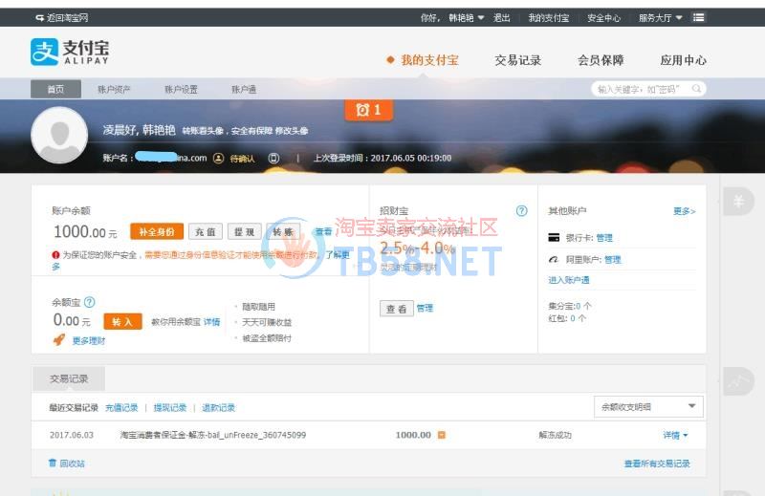Open 我的支付宝 main tab
The width and height of the screenshot is (765, 496).
pos(429,60)
